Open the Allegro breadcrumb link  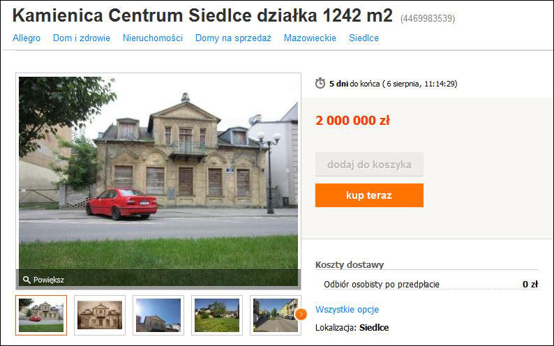[27, 38]
